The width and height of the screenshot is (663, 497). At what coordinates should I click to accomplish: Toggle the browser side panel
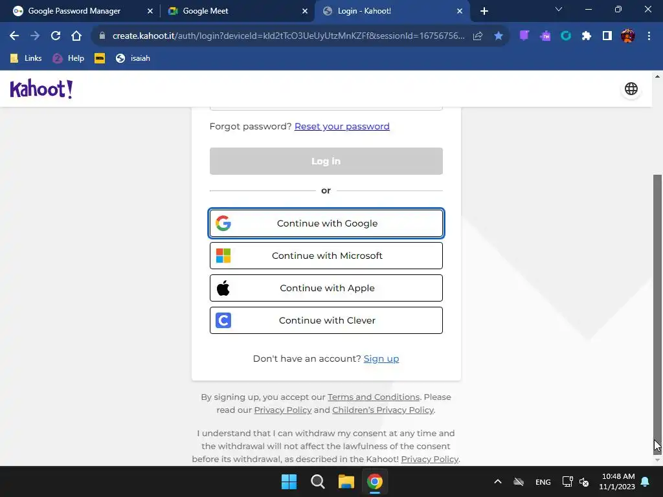607,36
